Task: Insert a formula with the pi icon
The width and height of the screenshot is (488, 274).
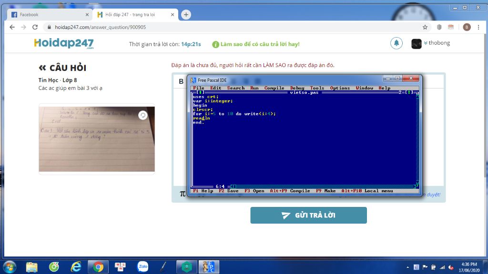Action: tap(183, 194)
